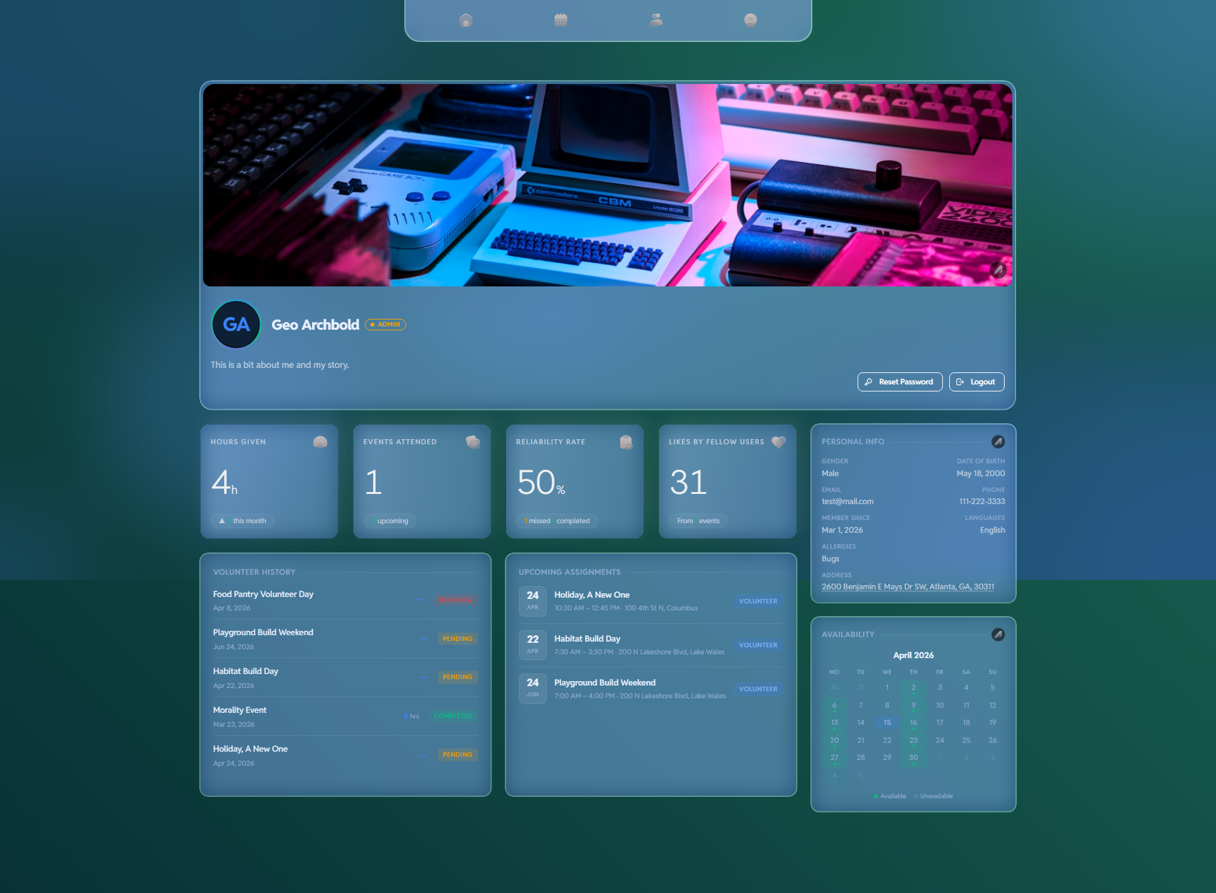The image size is (1216, 893).
Task: Edit Availability using its pencil icon
Action: [x=998, y=635]
